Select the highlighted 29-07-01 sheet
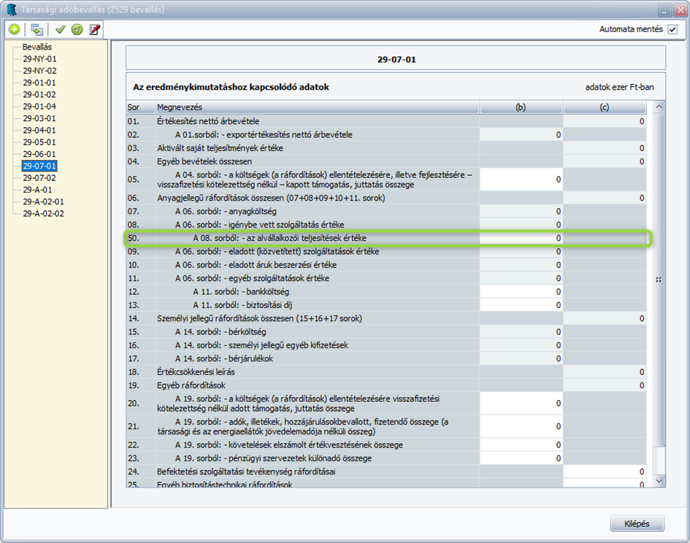 (39, 166)
